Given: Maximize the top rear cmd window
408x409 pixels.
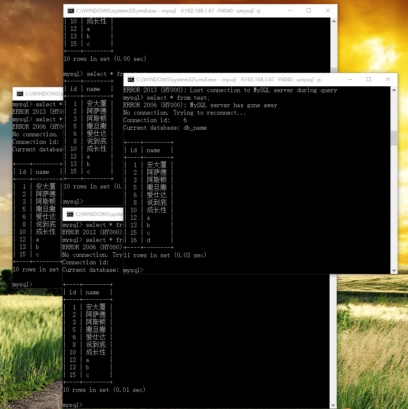Looking at the screenshot, I should pyautogui.click(x=309, y=11).
